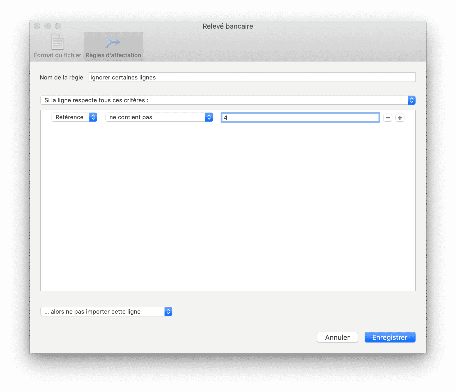Click the blue chevrons of the criteria-matching popup
Screen dimensions: 456x392
coord(411,100)
